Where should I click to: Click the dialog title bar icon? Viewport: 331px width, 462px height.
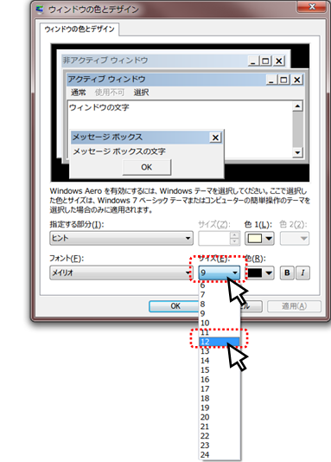pos(40,10)
